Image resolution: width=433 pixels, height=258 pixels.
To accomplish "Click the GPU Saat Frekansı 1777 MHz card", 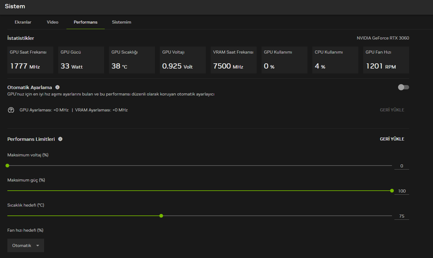I will pos(30,60).
